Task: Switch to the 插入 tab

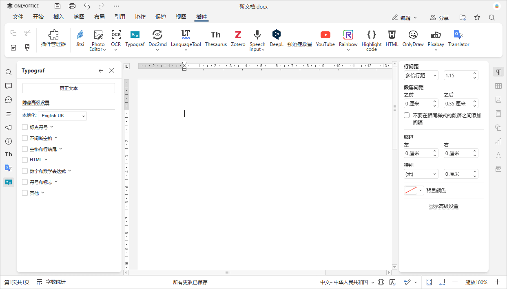Action: coord(59,17)
